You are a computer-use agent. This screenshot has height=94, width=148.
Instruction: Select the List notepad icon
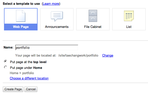[129, 16]
